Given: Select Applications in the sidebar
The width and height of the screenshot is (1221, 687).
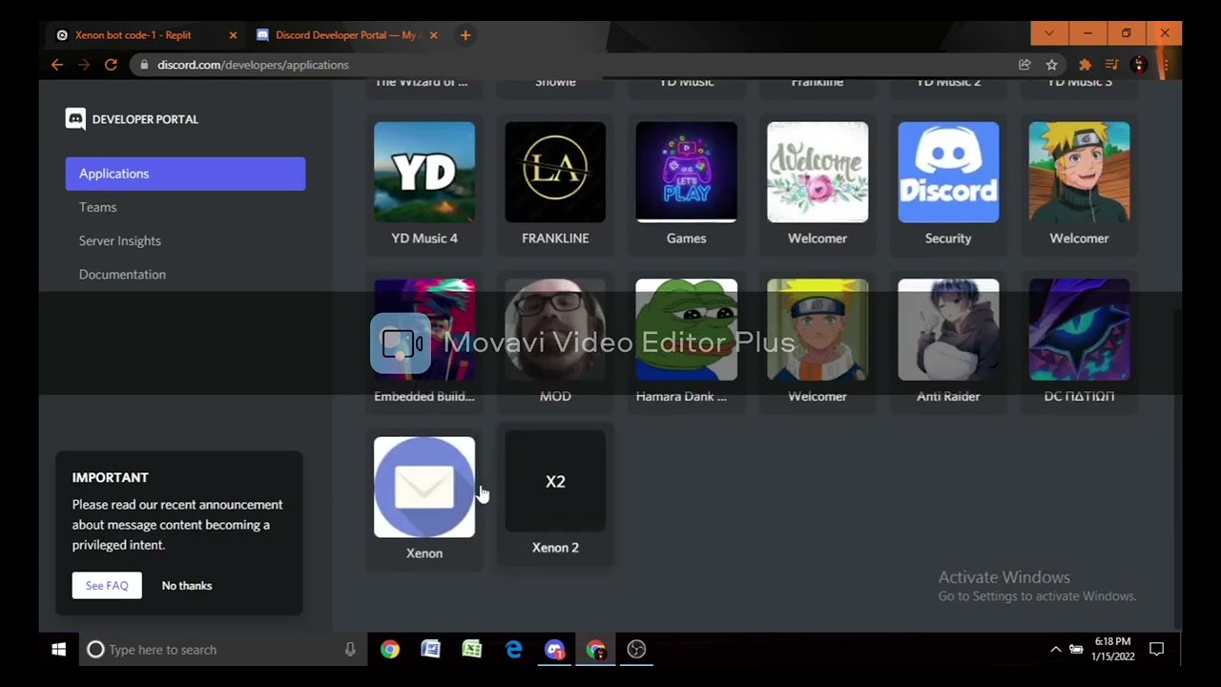Looking at the screenshot, I should click(185, 174).
